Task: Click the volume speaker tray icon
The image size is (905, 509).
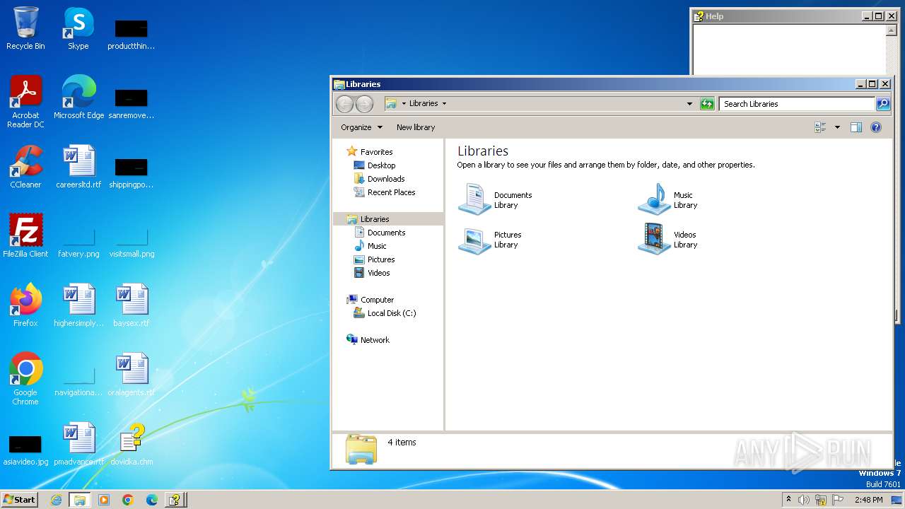Action: click(804, 500)
